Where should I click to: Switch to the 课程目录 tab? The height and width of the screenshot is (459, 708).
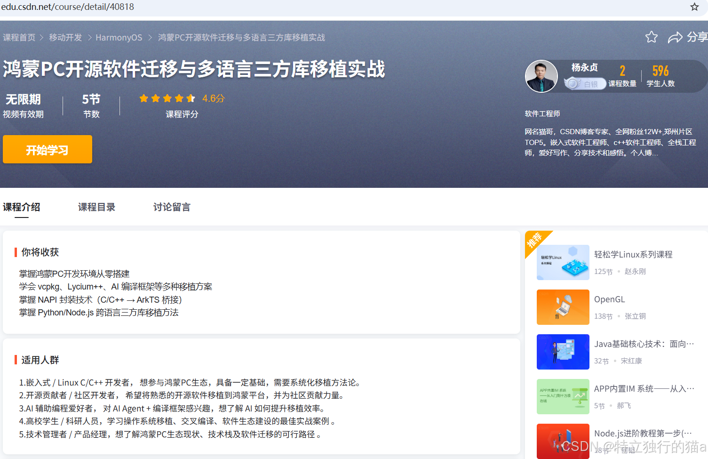point(96,207)
